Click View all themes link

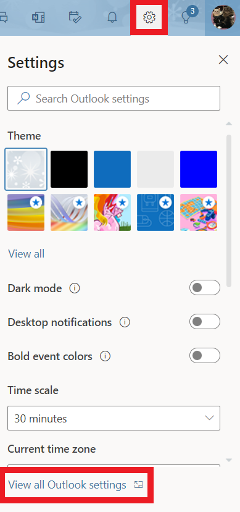click(x=26, y=254)
